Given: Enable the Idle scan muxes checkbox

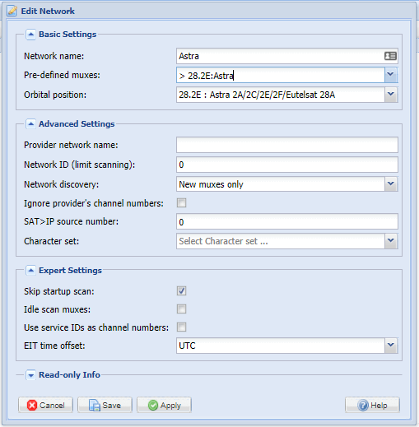Looking at the screenshot, I should (x=181, y=309).
